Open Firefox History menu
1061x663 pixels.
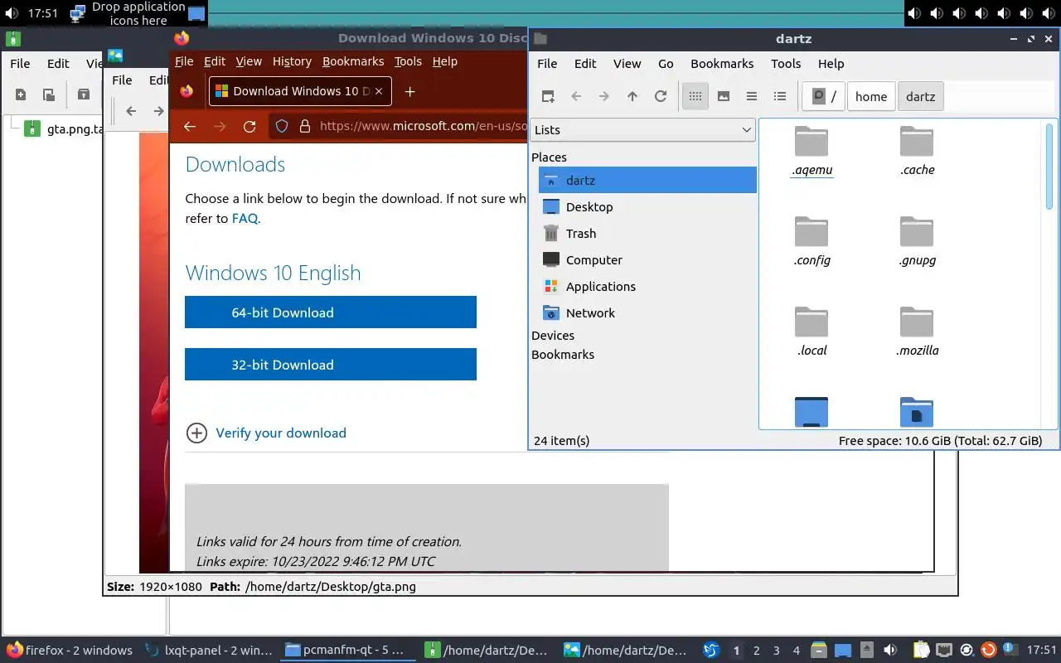(292, 61)
